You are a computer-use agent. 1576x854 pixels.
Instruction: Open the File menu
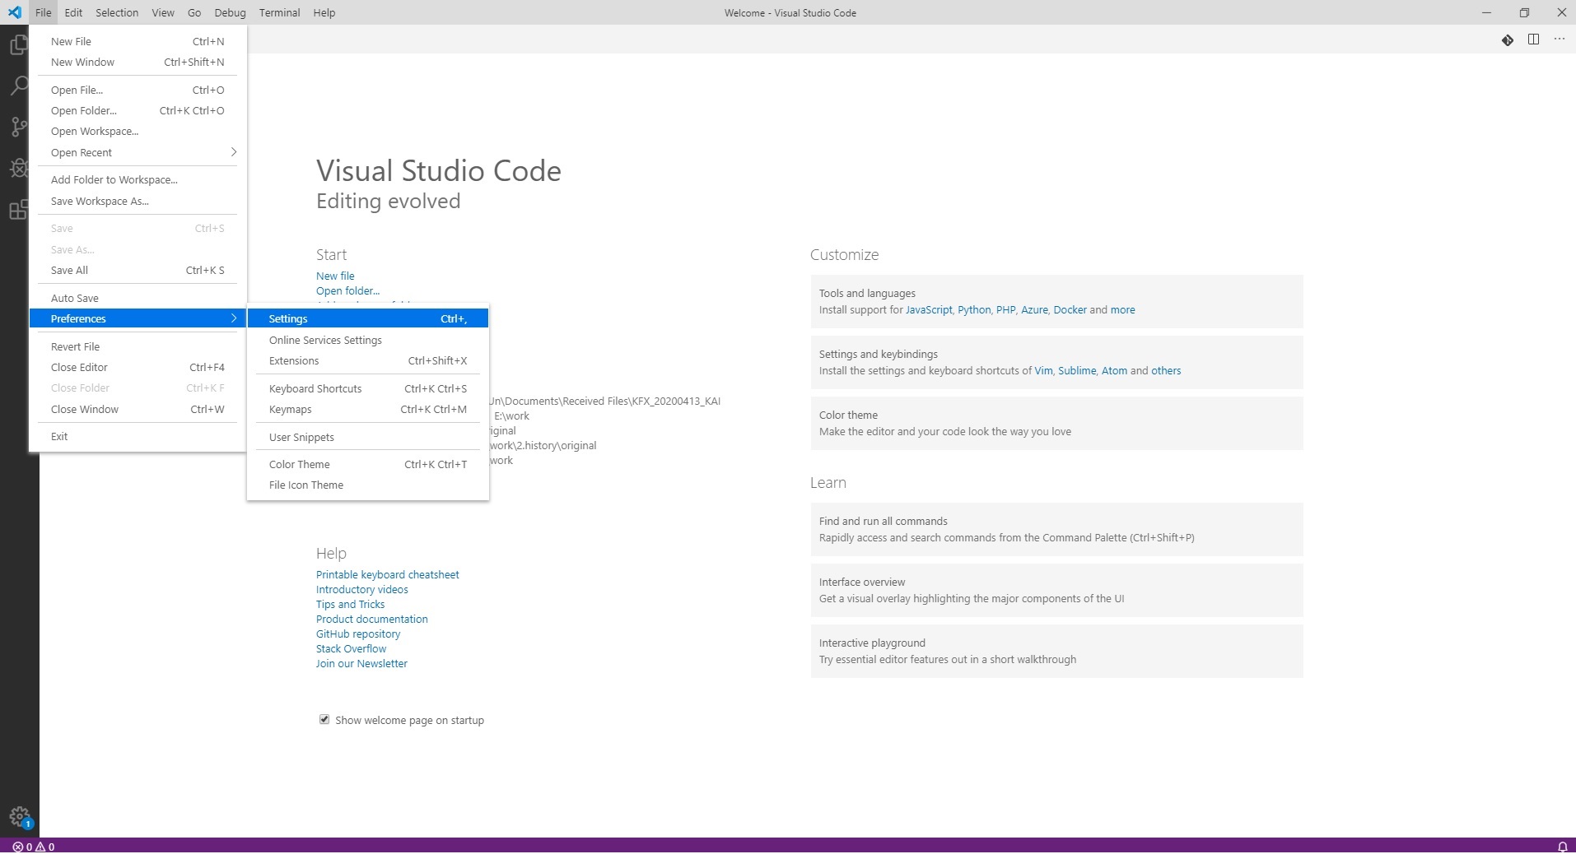[44, 12]
